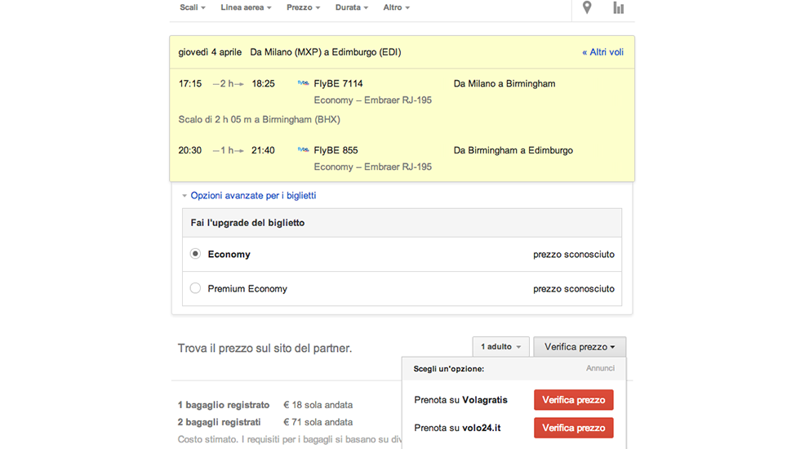
Task: Click the map pin location icon
Action: coord(587,8)
